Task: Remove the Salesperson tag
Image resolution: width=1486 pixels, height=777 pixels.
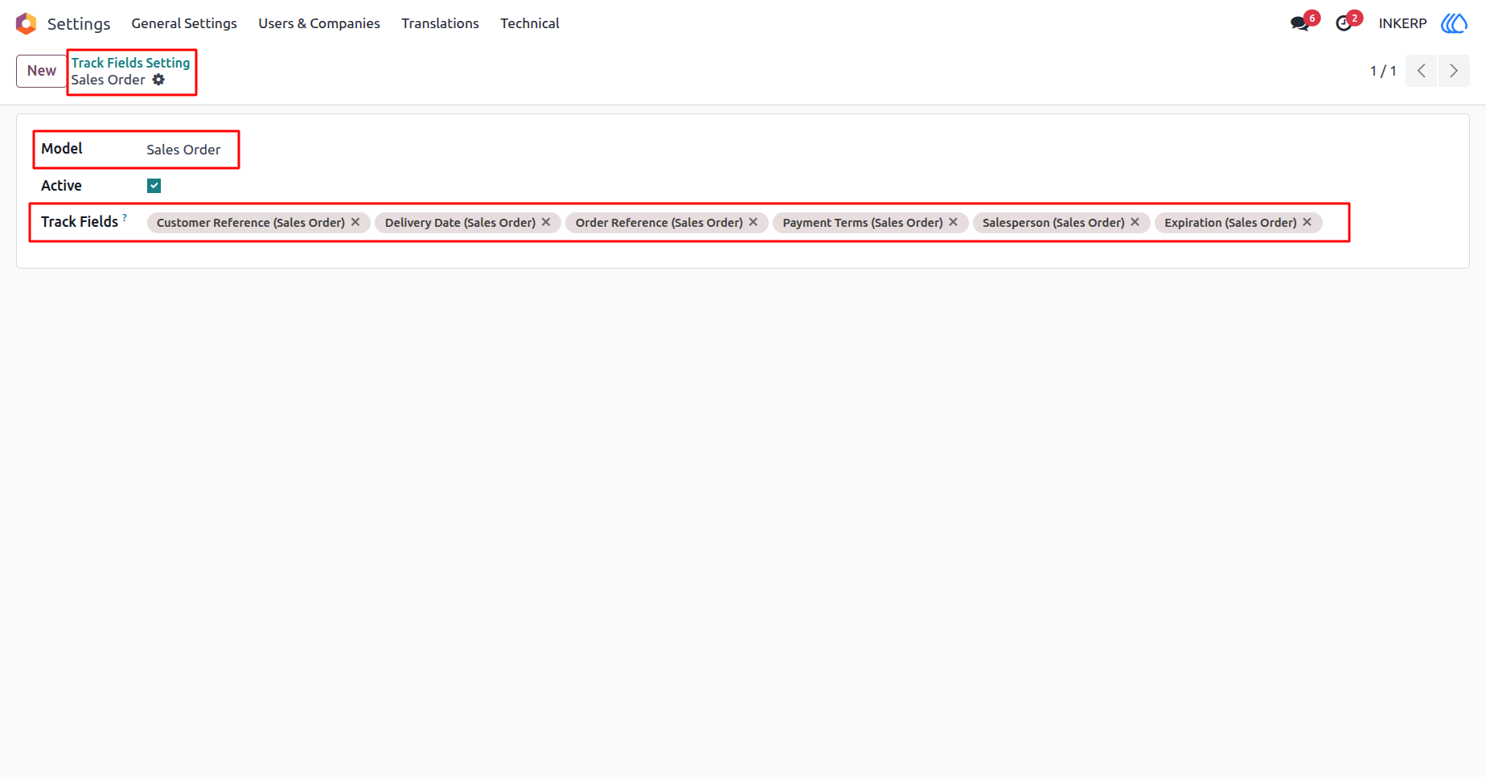Action: (1135, 222)
